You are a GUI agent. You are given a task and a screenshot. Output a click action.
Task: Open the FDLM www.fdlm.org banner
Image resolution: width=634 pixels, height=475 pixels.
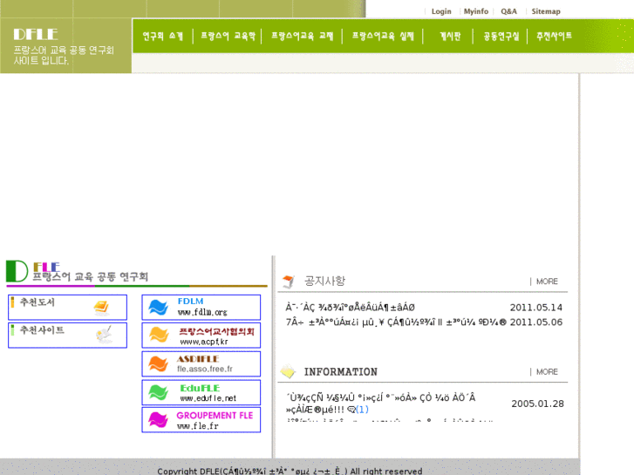[201, 308]
